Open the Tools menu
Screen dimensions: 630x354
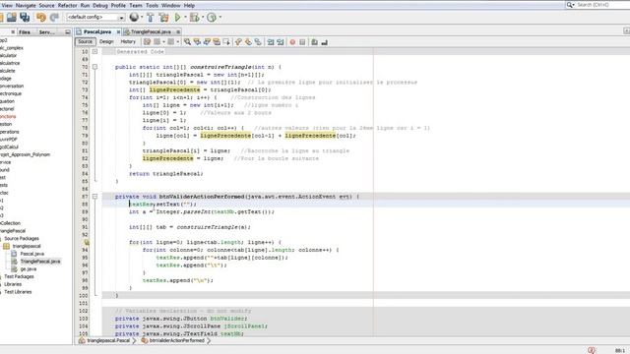152,5
